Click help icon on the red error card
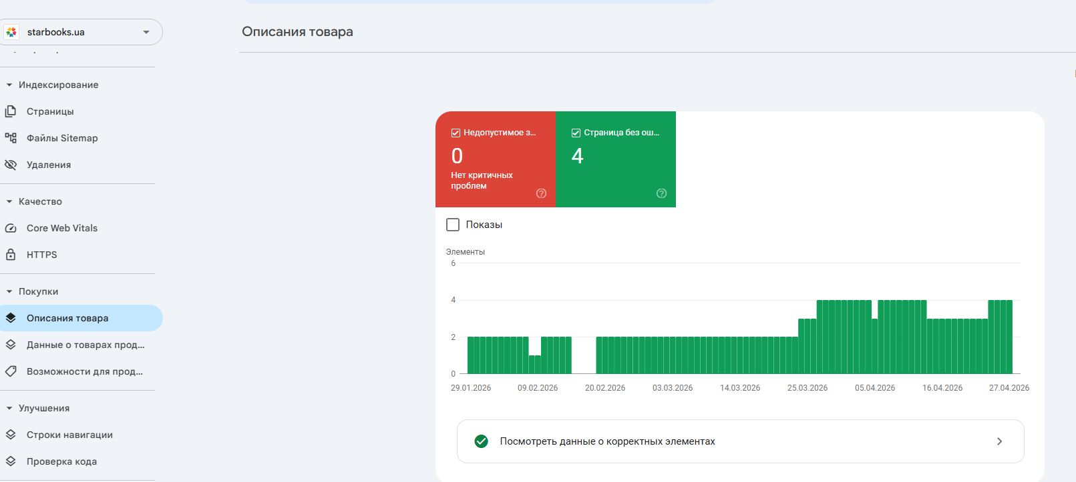 pyautogui.click(x=541, y=193)
